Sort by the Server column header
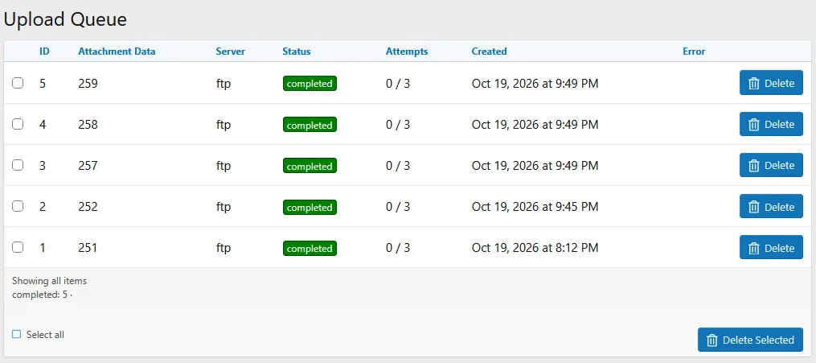Viewport: 816px width, 363px height. click(231, 52)
